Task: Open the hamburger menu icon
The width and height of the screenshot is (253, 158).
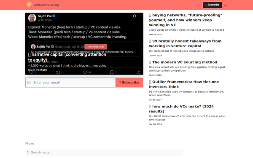Action: point(226,5)
